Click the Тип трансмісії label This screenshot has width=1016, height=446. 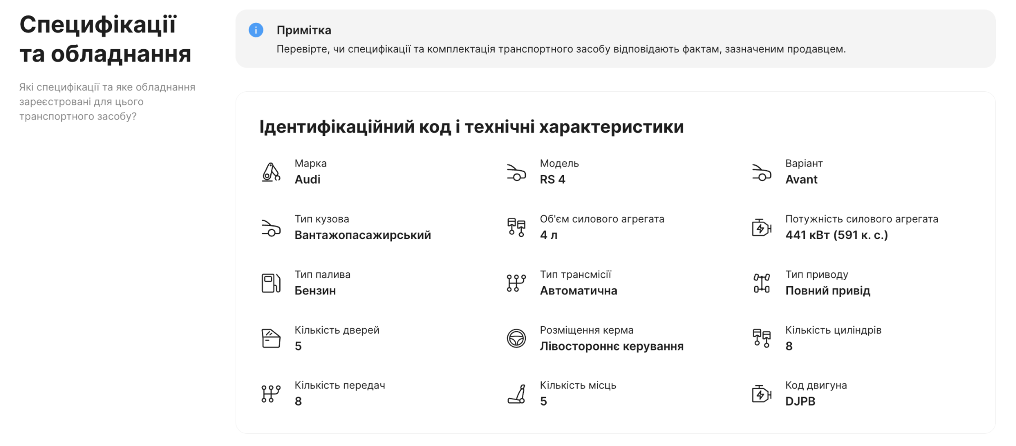point(575,275)
